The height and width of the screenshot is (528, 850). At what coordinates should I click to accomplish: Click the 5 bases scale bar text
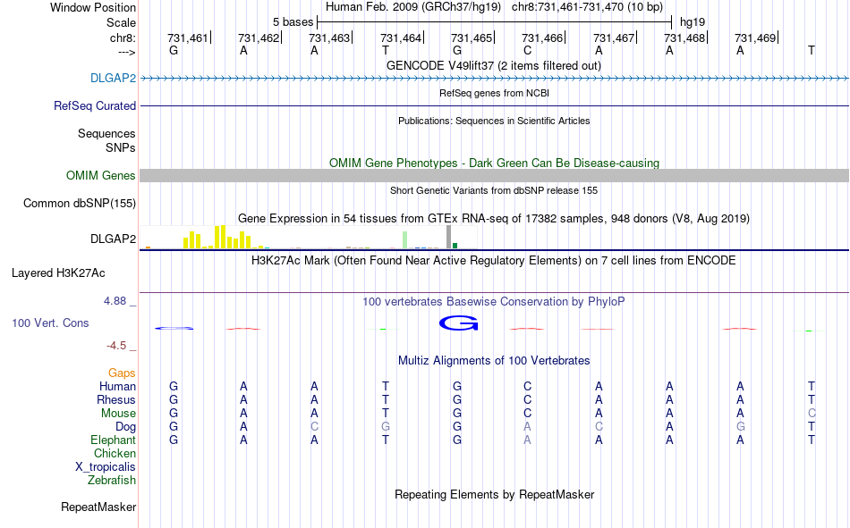293,22
